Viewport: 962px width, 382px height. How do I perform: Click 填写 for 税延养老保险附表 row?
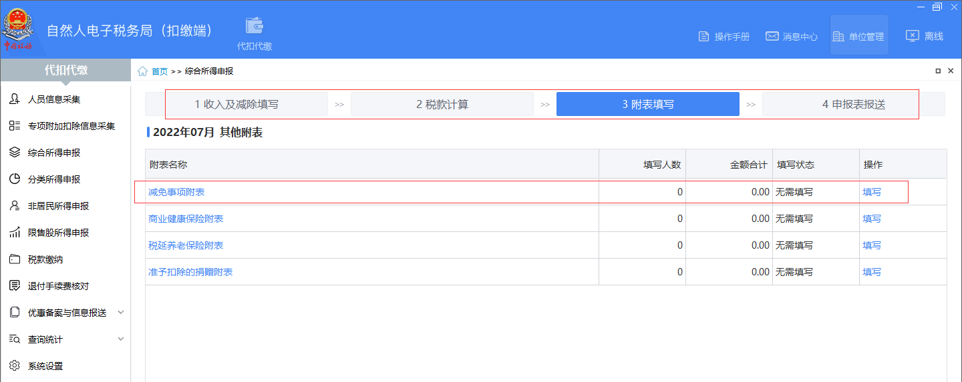(872, 245)
